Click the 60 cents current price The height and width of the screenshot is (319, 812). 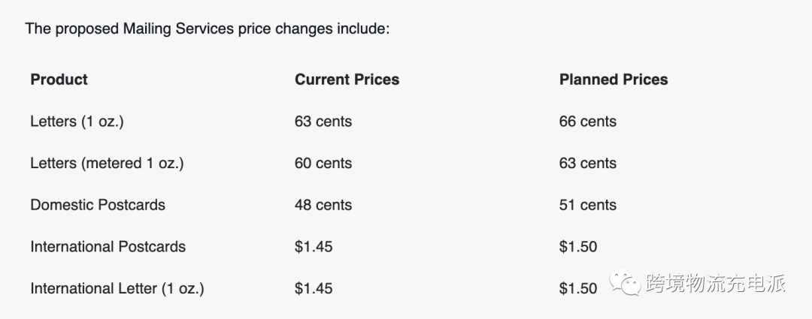(x=323, y=164)
